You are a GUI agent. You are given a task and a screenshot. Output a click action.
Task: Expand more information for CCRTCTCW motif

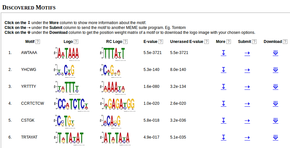click(223, 103)
